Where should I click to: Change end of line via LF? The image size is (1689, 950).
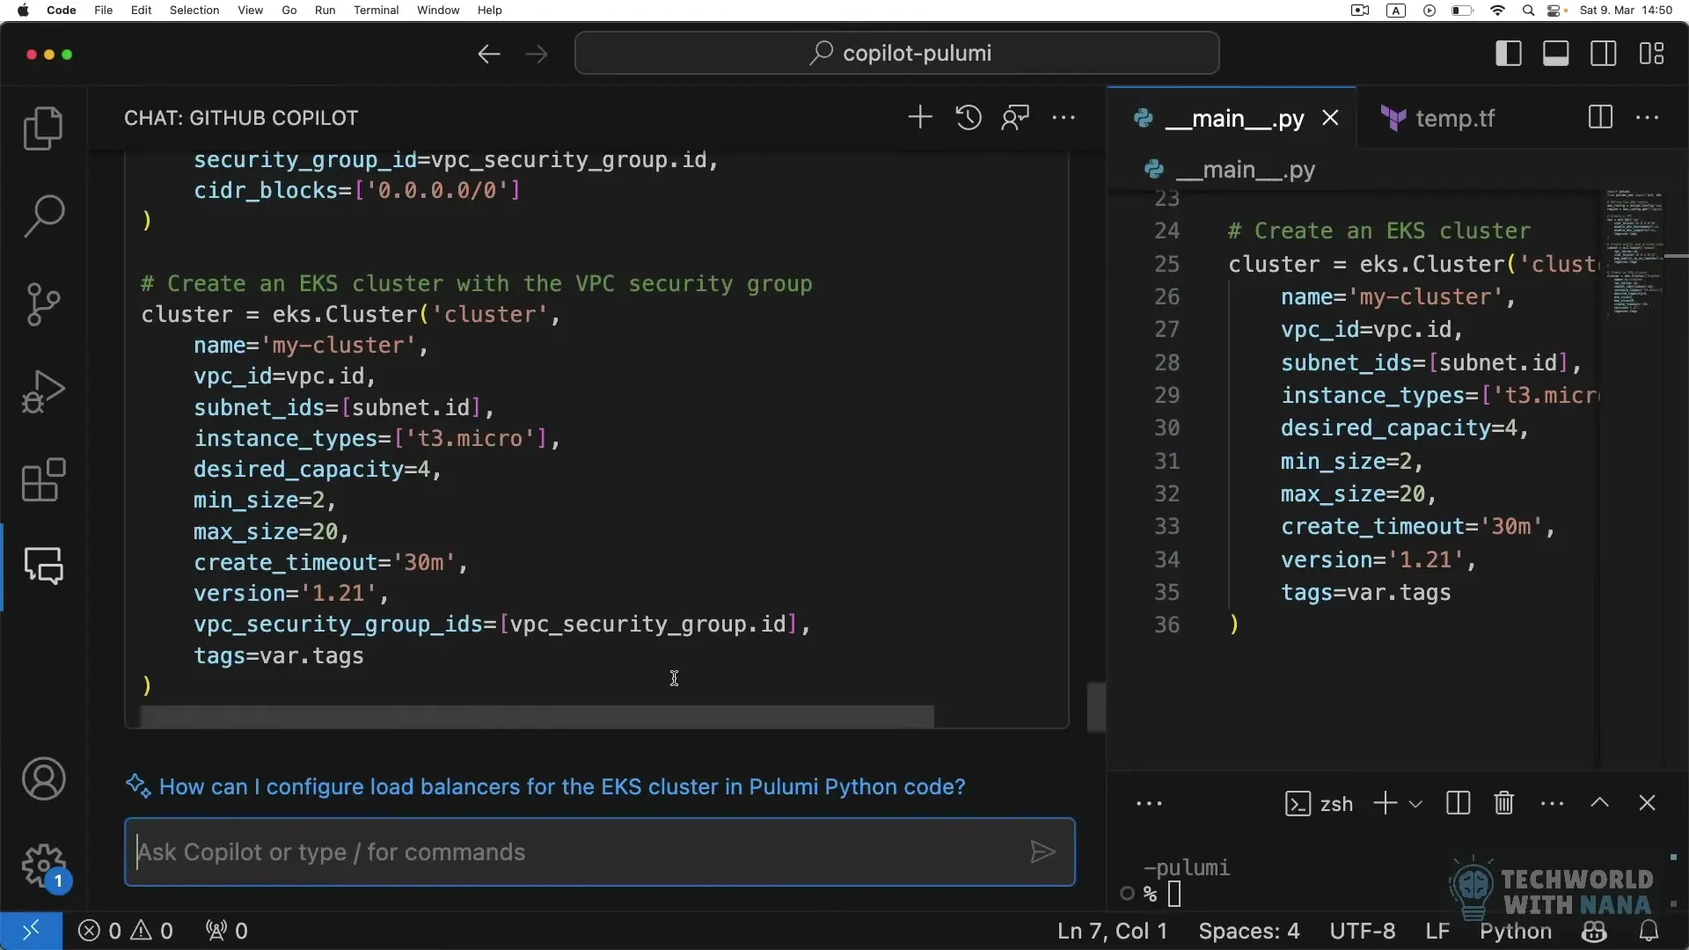1437,931
